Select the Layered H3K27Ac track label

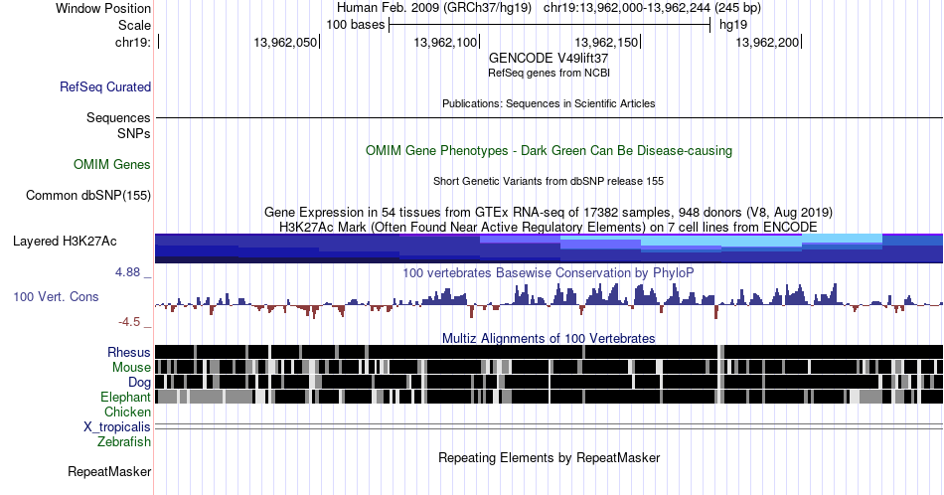pyautogui.click(x=65, y=241)
